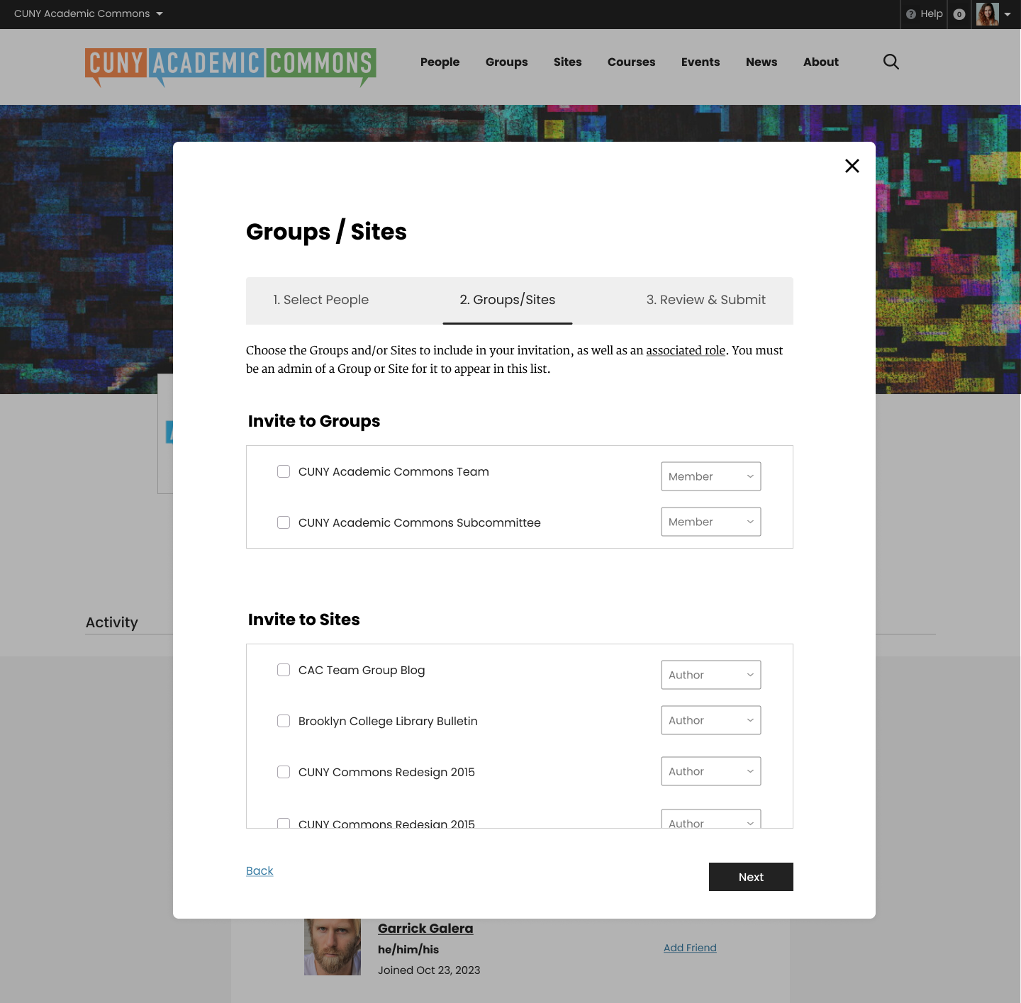
Task: Open the News nav menu
Action: click(761, 62)
